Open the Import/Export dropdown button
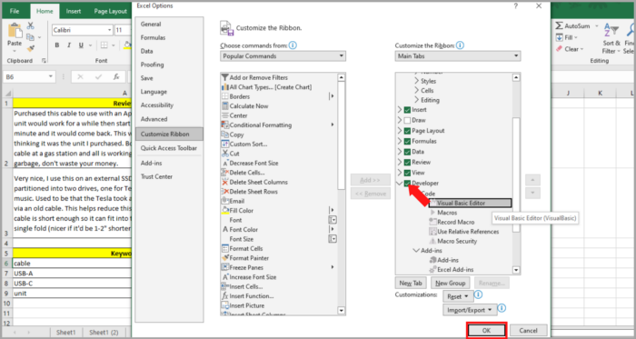 point(470,310)
